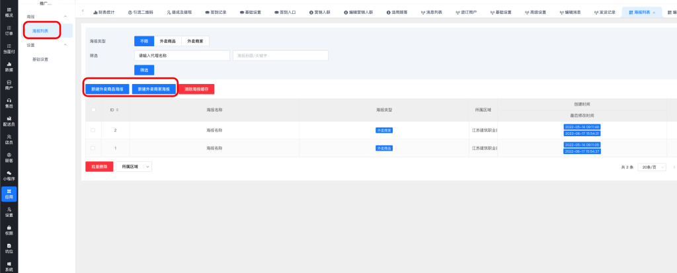Screen dimensions: 677x273
Task: Click the 请输入代理名称 input field
Action: point(182,56)
